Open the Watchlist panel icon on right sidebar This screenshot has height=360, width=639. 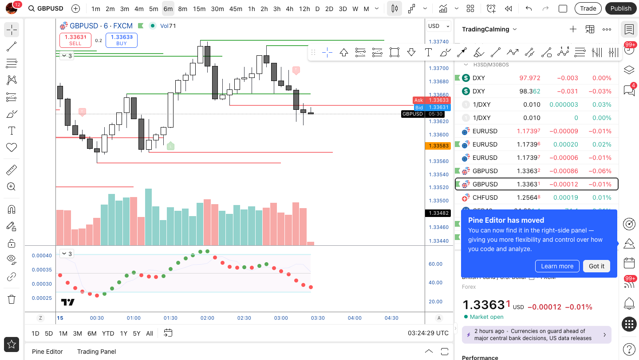pyautogui.click(x=629, y=29)
